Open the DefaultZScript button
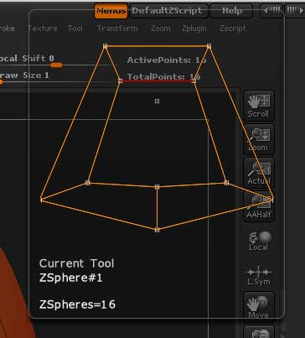 pyautogui.click(x=168, y=11)
